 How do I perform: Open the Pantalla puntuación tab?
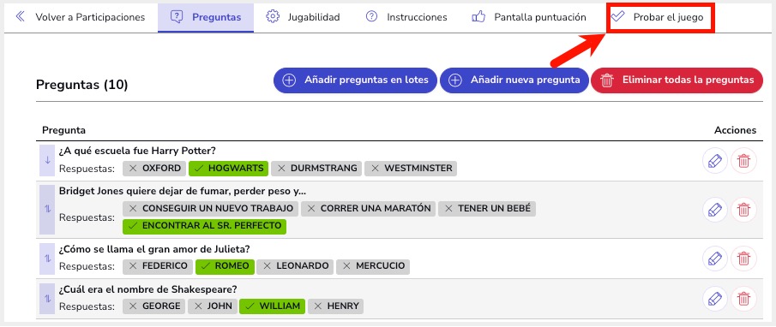click(528, 17)
